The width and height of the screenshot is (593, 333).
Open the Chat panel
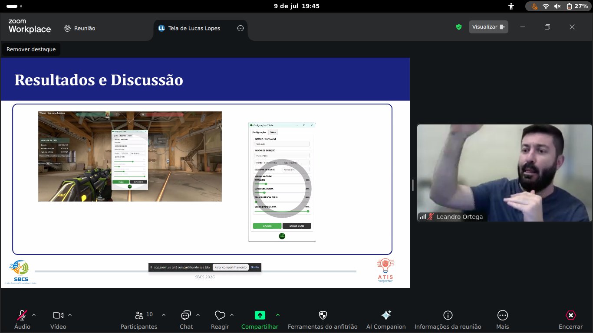pyautogui.click(x=186, y=320)
